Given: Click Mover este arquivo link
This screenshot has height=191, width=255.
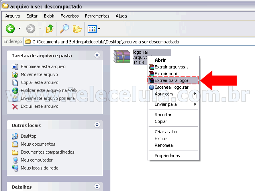Looking at the screenshot, I should (x=39, y=74).
